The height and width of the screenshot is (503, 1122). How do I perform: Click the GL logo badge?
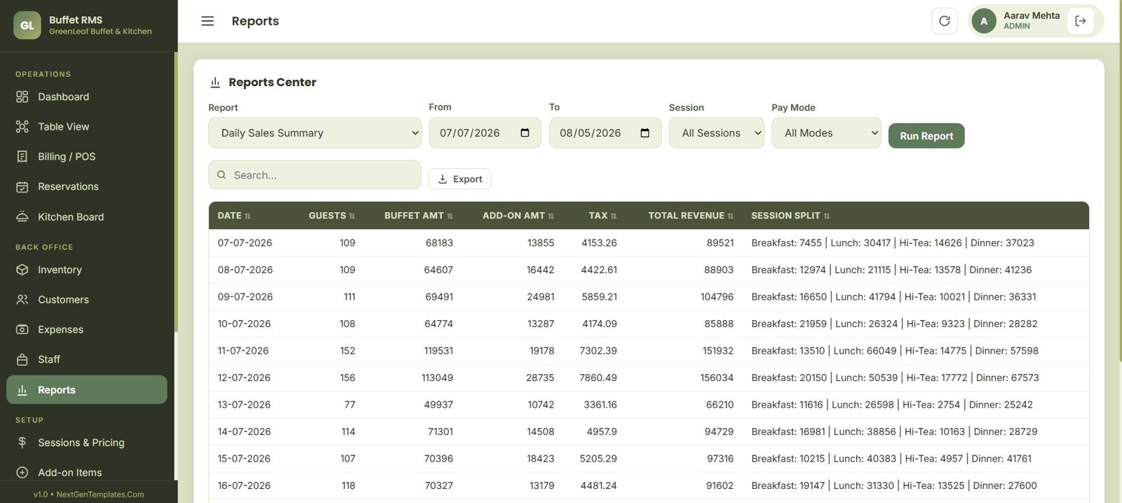coord(27,25)
